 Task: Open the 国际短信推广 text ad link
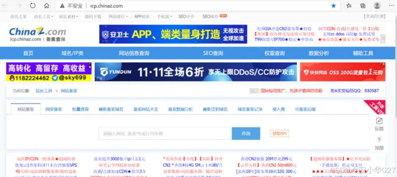pos(291,91)
